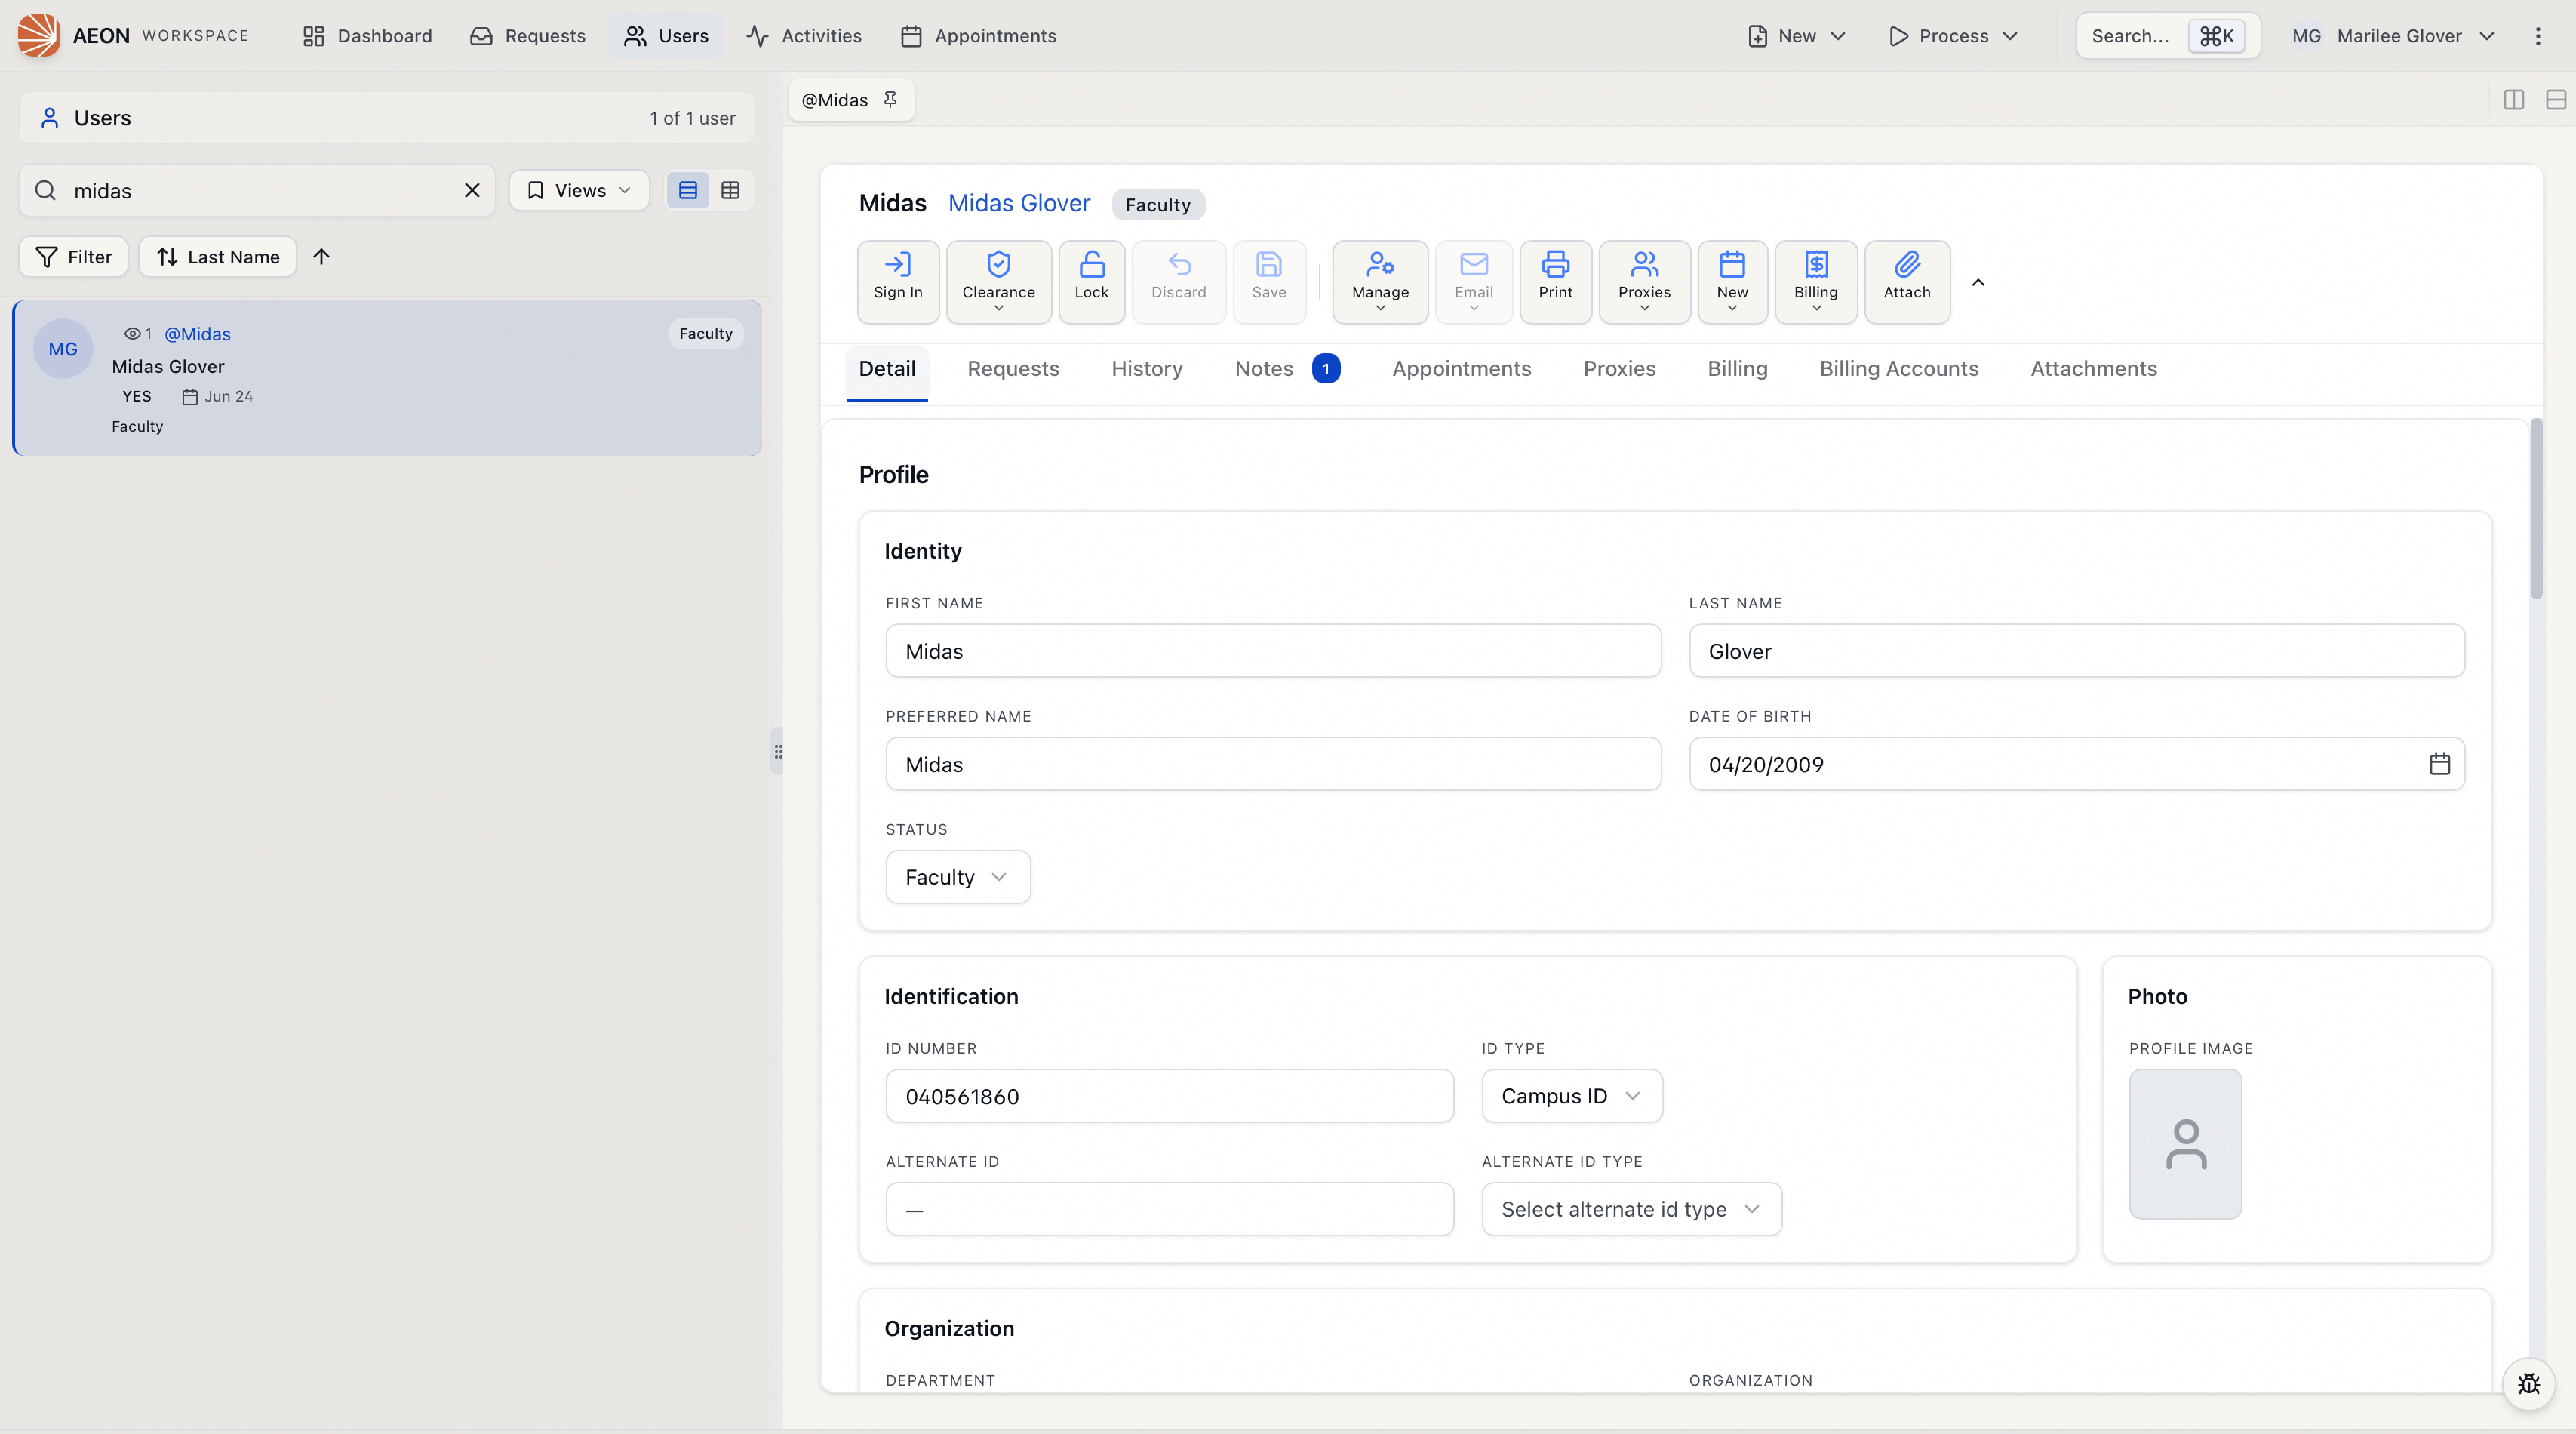The width and height of the screenshot is (2576, 1434).
Task: Click the Sign In toolbar button
Action: [897, 281]
